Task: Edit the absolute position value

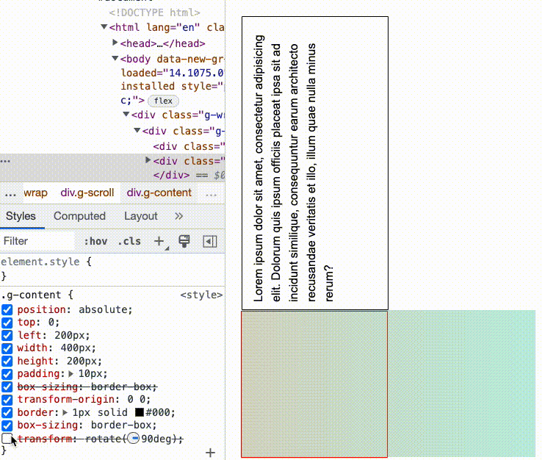Action: click(104, 309)
